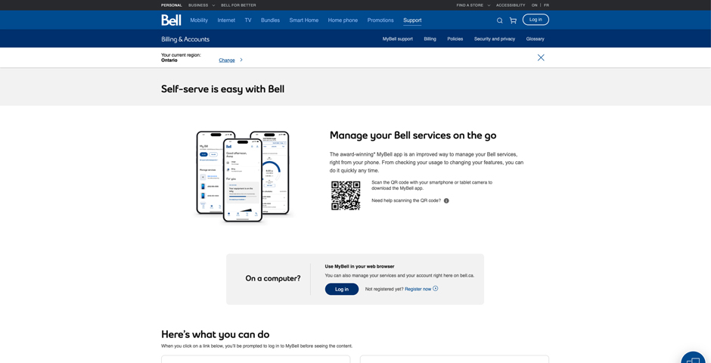Open the Accessibility link
Screen dimensions: 711x363
coord(511,5)
